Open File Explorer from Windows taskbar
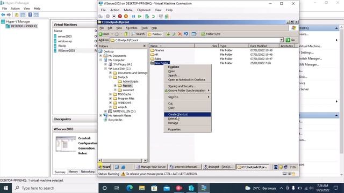Viewport: 344px width, 193px height. (142, 188)
